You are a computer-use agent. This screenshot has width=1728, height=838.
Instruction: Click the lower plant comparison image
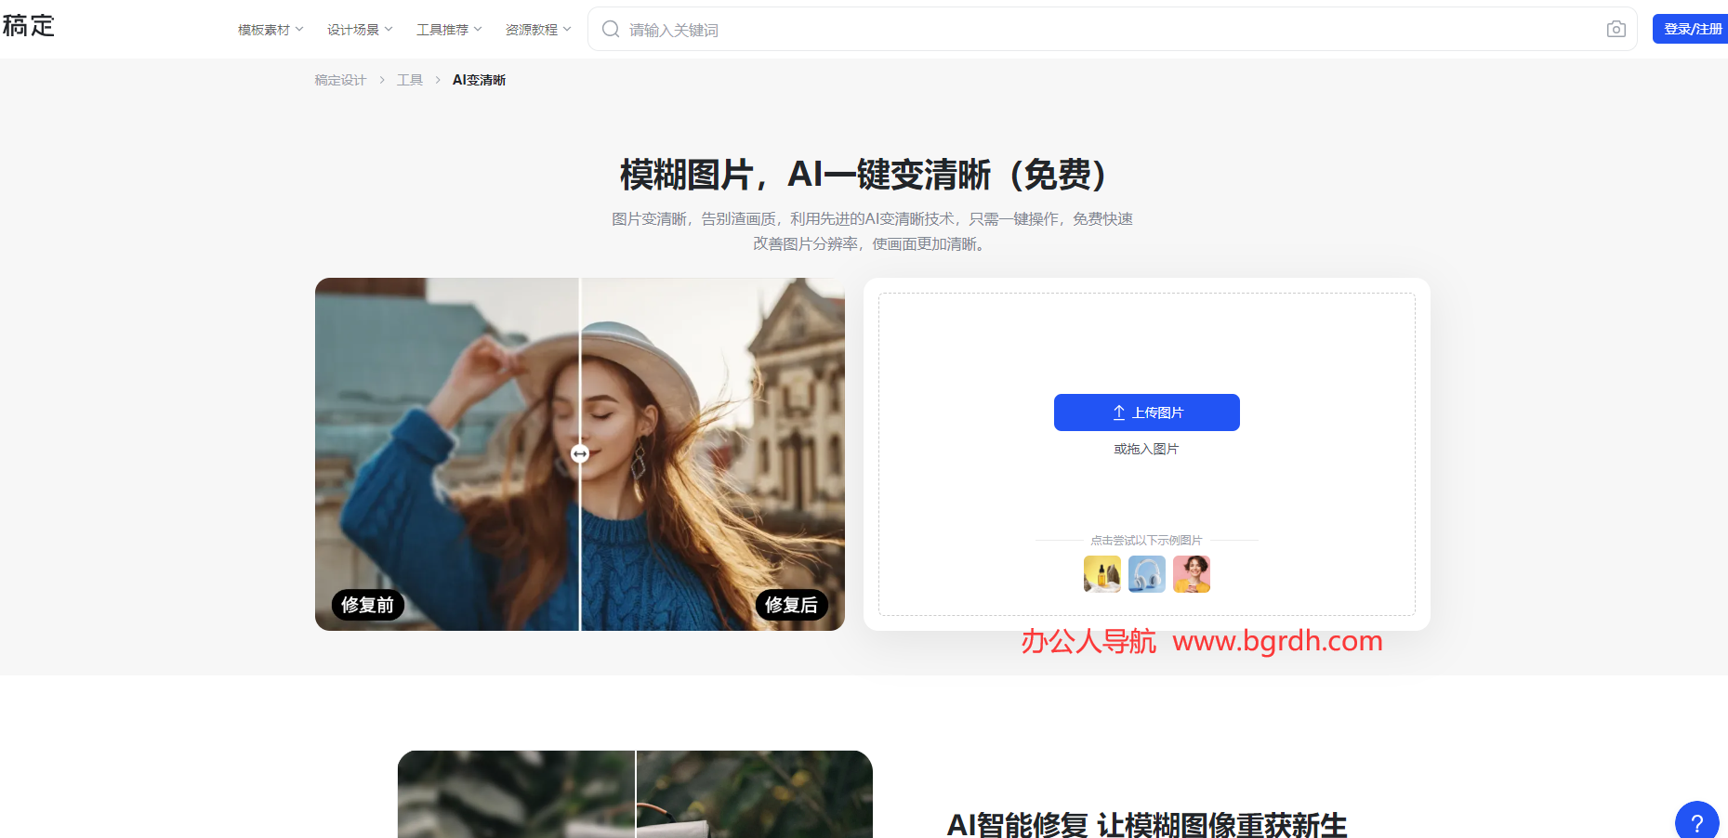click(x=635, y=794)
